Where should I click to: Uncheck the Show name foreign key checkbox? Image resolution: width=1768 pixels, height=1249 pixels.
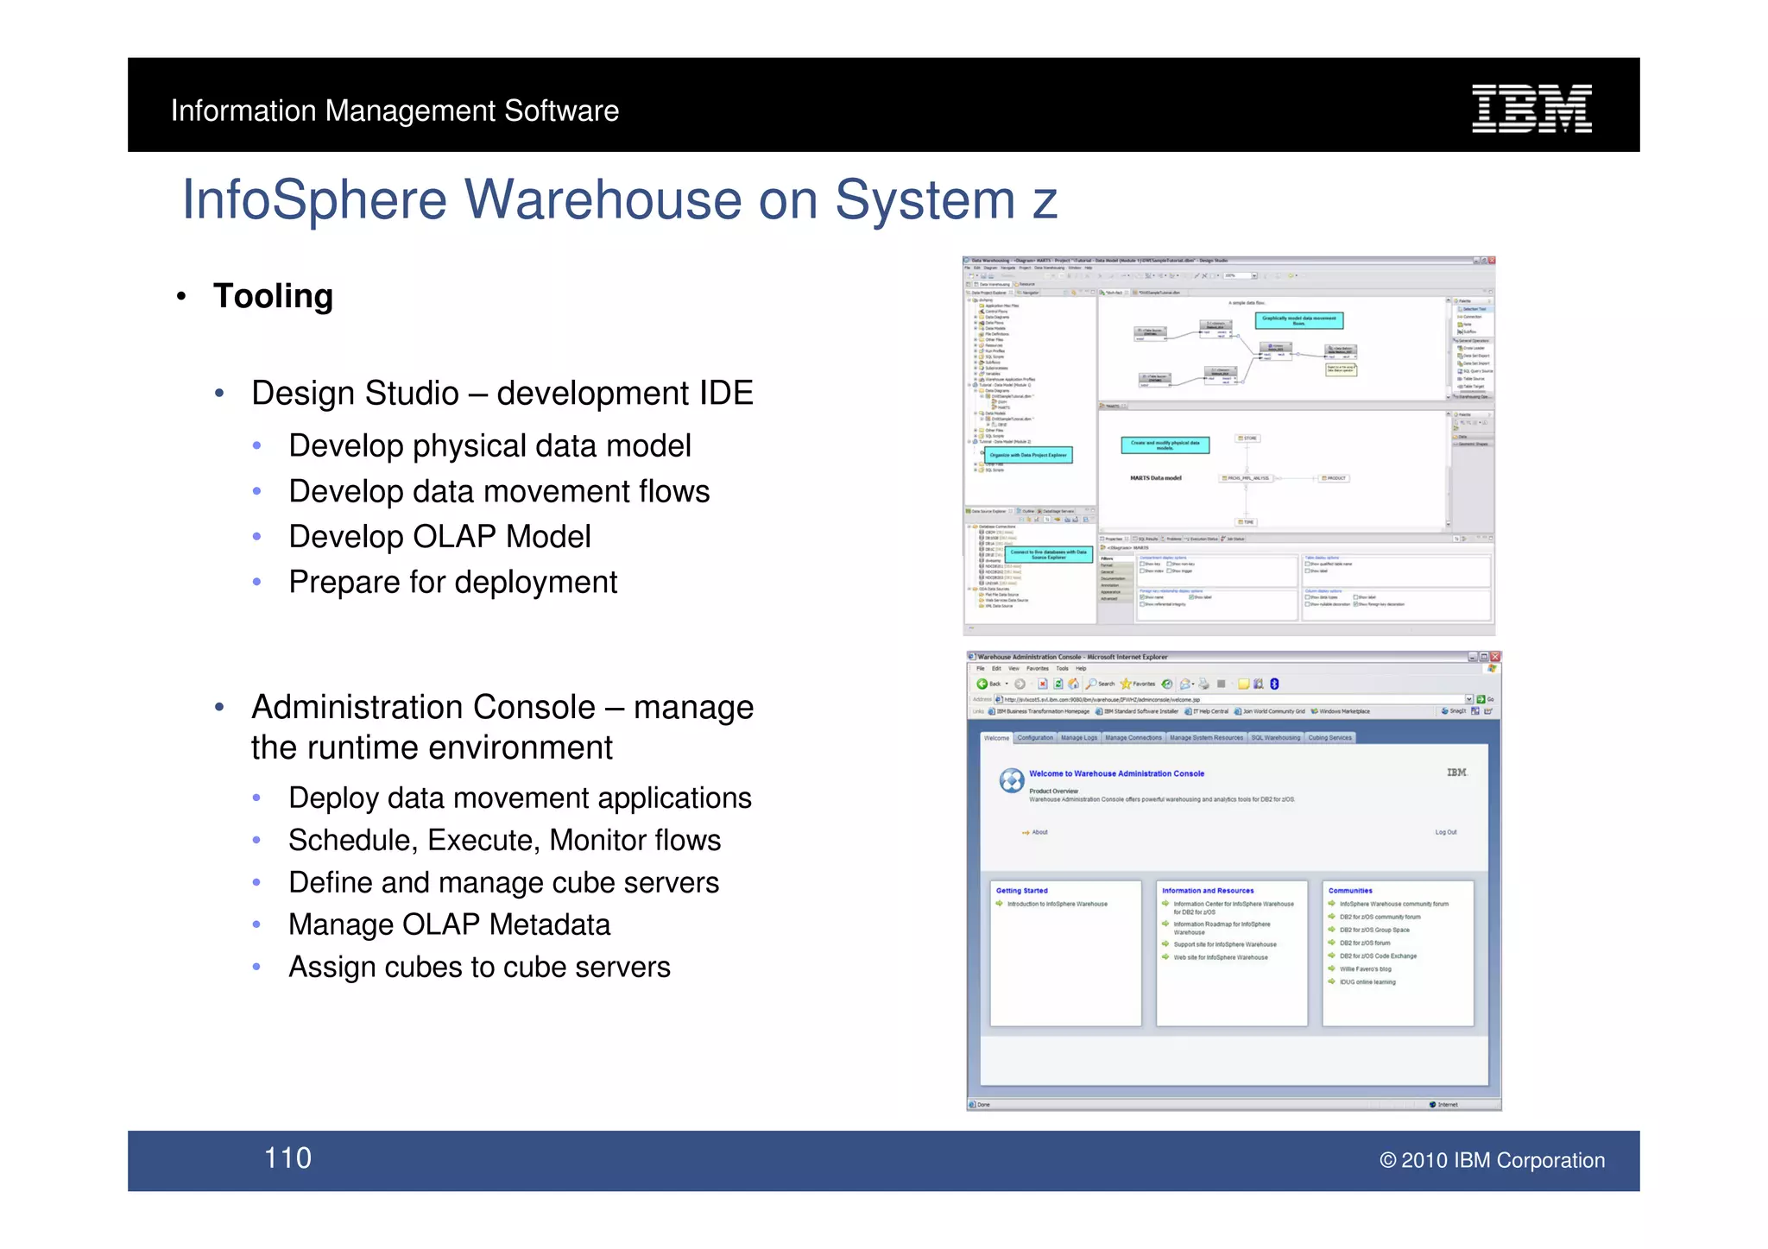click(1142, 597)
